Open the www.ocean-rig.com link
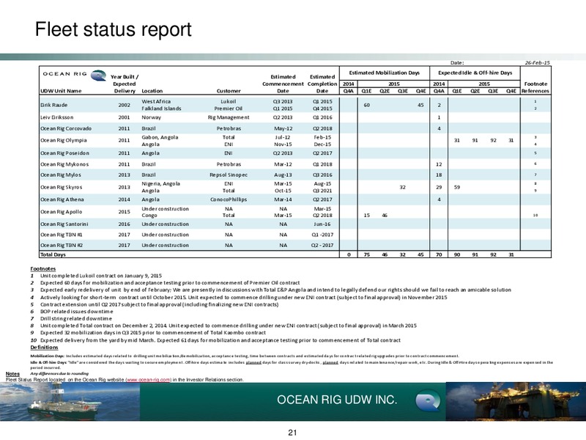This screenshot has height=440, width=586. pyautogui.click(x=149, y=379)
